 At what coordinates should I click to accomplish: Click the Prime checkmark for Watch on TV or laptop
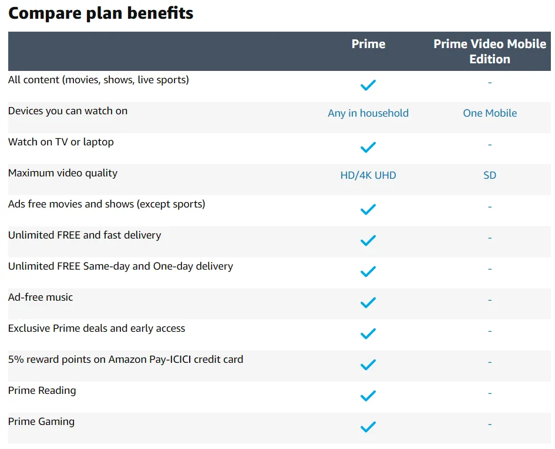368,148
